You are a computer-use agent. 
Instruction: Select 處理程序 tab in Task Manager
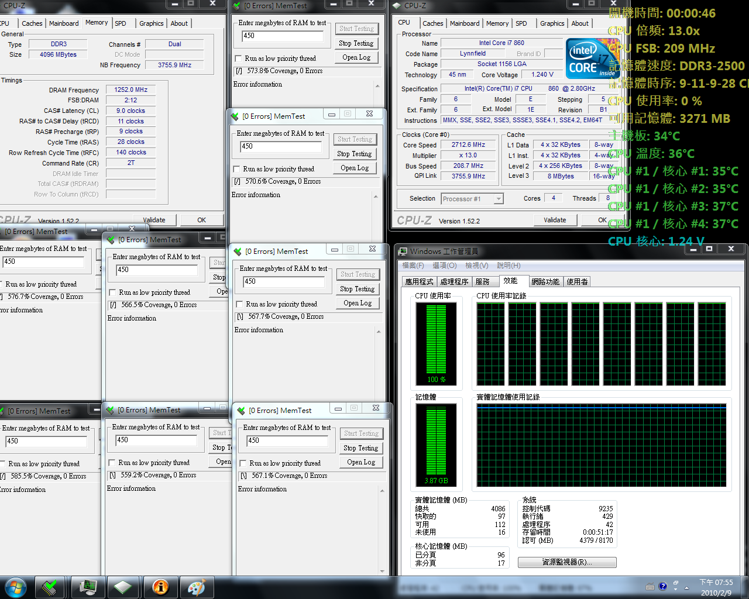coord(454,282)
